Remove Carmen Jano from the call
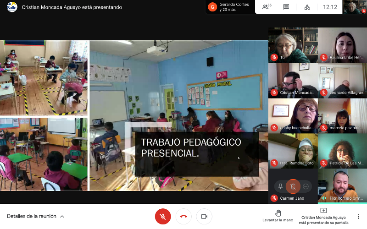The width and height of the screenshot is (367, 229). (x=306, y=186)
